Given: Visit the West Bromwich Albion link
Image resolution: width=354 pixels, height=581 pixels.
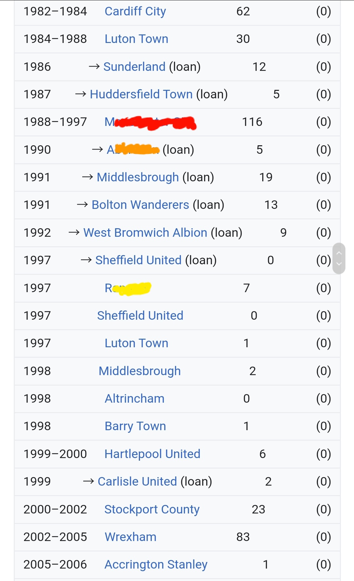Looking at the screenshot, I should click(145, 233).
